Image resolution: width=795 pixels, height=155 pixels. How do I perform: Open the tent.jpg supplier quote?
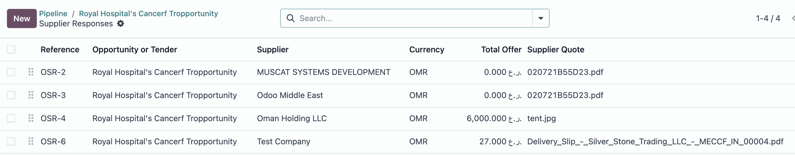click(x=541, y=118)
